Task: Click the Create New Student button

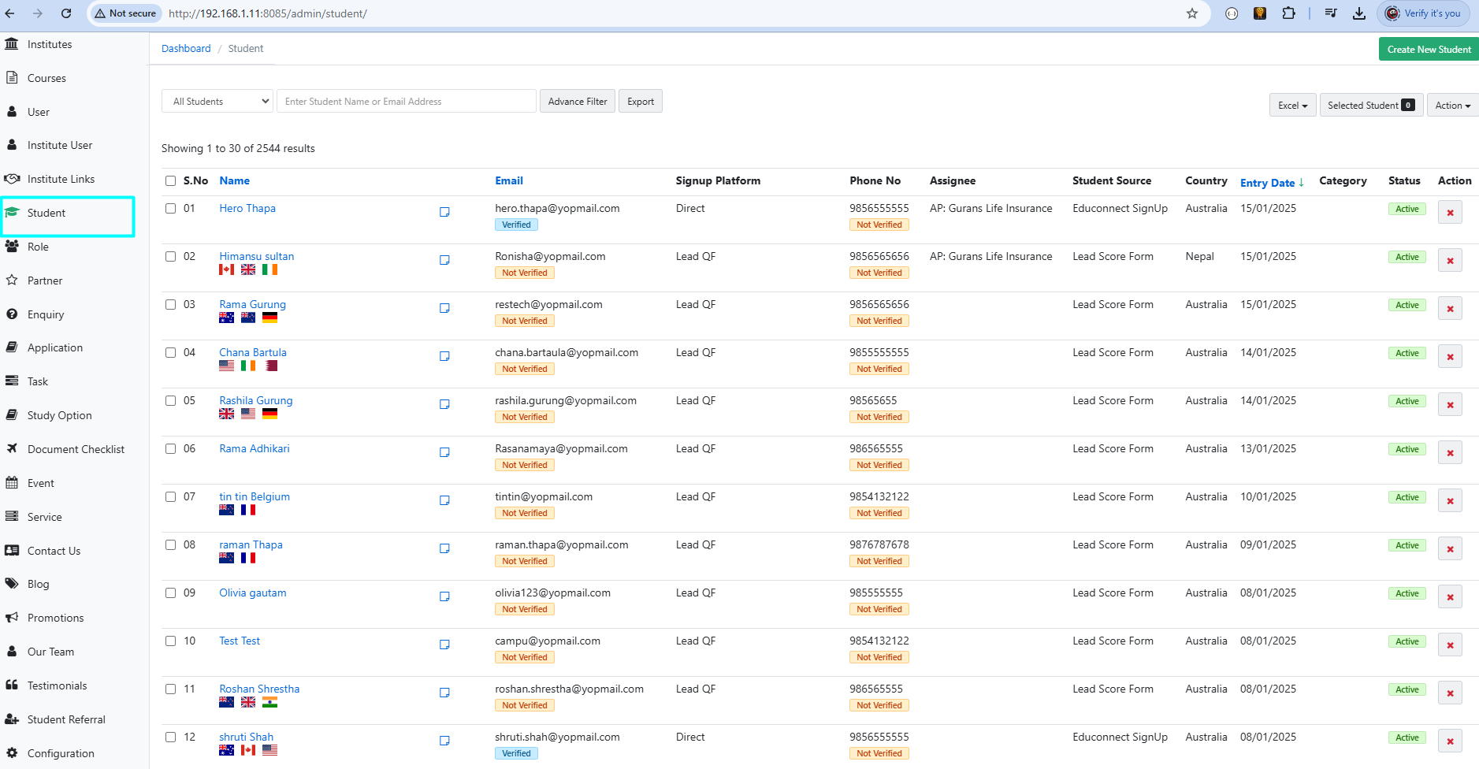Action: 1428,49
